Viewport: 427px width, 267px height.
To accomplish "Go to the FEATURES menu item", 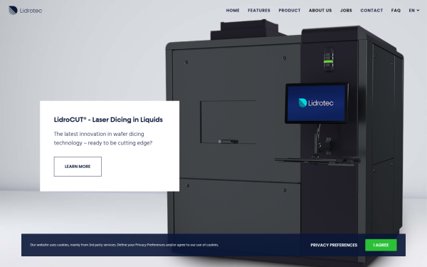I will 259,11.
